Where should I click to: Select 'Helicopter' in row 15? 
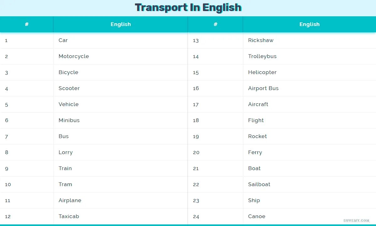(x=262, y=73)
